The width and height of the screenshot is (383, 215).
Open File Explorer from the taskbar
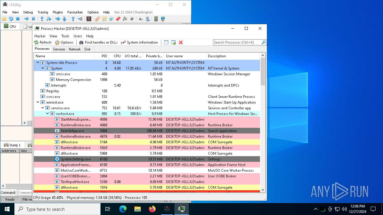coord(138,209)
